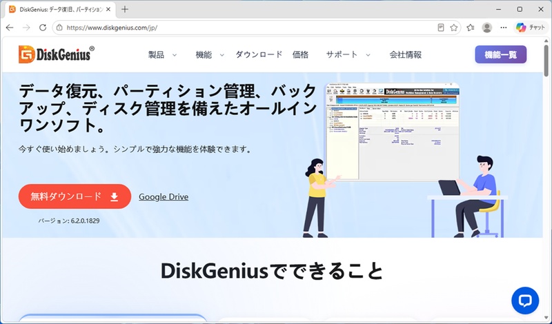The height and width of the screenshot is (324, 552).
Task: Expand the 製品 dropdown chevron
Action: coord(175,55)
